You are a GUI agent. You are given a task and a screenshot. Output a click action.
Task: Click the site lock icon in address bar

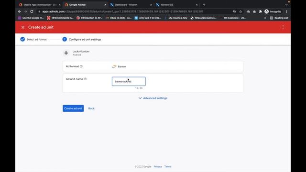click(x=39, y=11)
